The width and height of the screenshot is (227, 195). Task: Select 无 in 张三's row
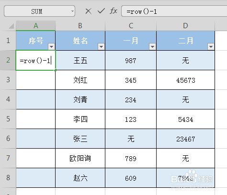131,139
